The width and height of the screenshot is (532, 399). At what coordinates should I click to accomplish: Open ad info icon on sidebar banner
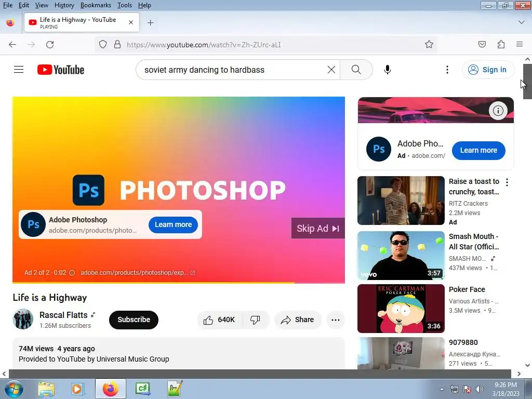[498, 111]
